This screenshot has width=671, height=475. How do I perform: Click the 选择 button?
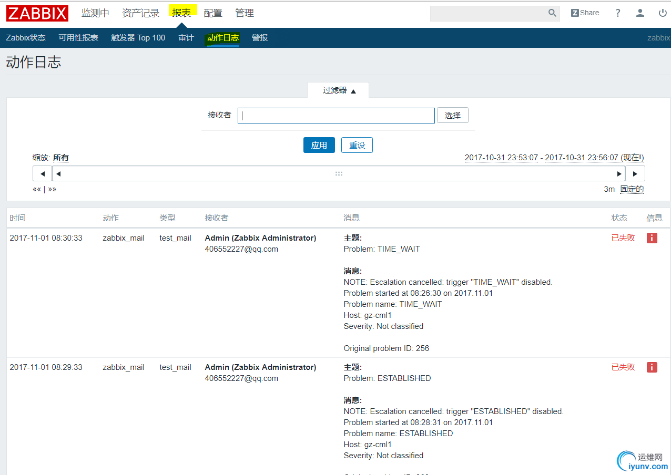453,115
